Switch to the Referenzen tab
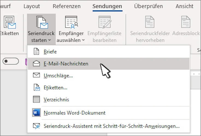 tap(67, 6)
